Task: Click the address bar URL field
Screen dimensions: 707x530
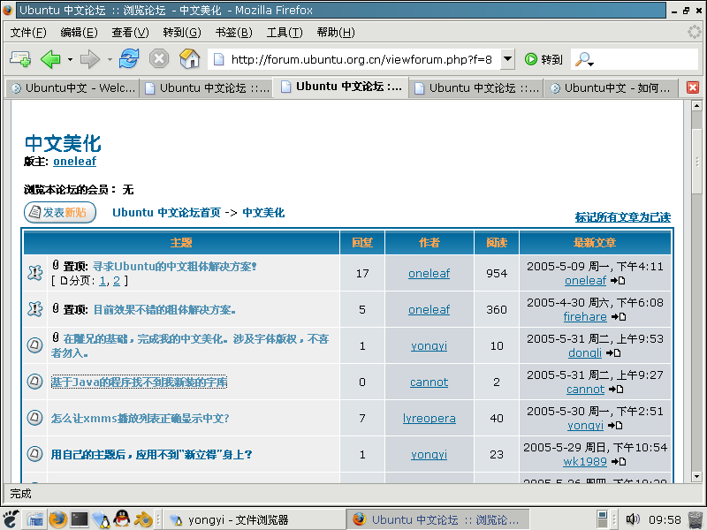Action: click(361, 59)
